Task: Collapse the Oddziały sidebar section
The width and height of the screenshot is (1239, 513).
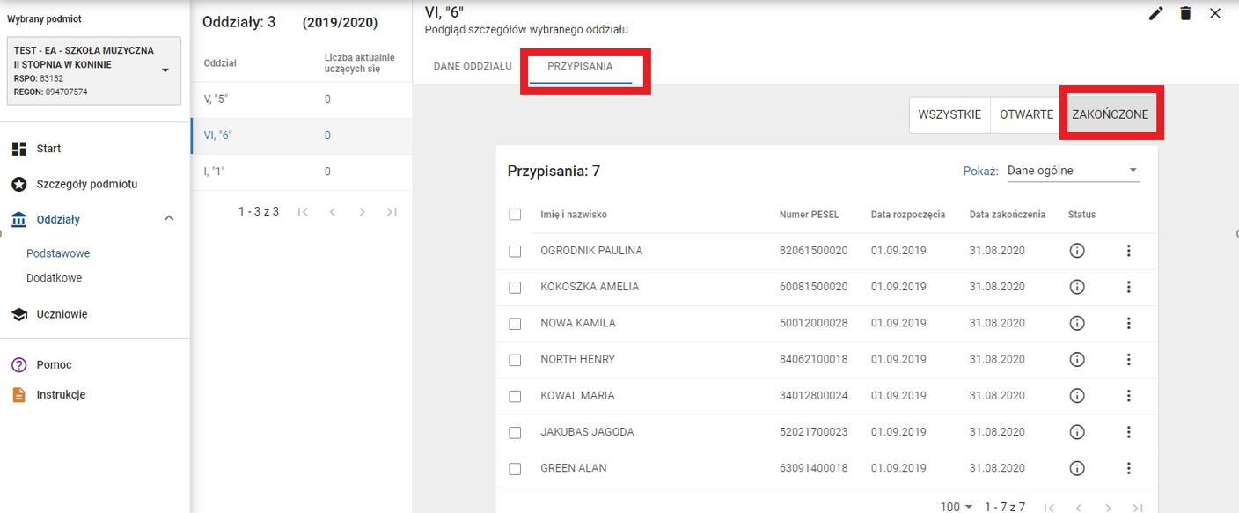Action: pos(170,219)
